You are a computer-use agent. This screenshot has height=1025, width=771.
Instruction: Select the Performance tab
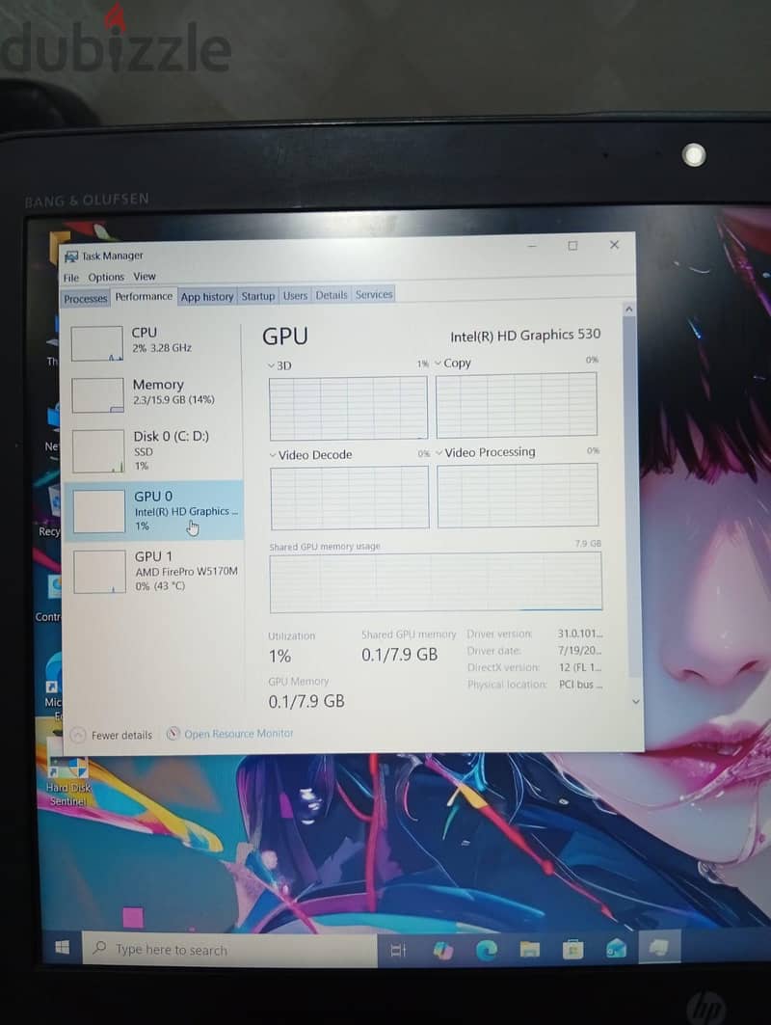pos(144,296)
